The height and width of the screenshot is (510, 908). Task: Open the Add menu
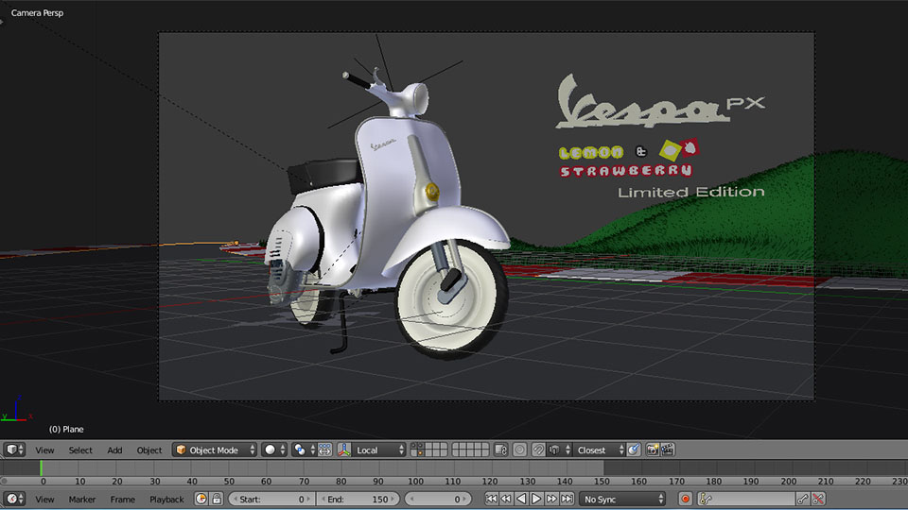[114, 450]
